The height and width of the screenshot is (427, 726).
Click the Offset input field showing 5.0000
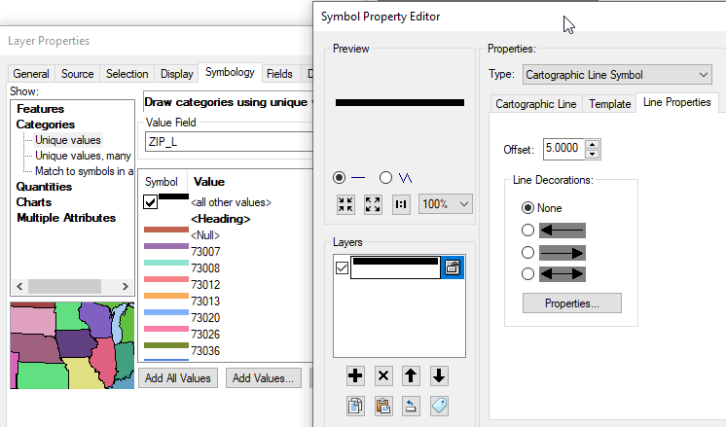tap(563, 149)
